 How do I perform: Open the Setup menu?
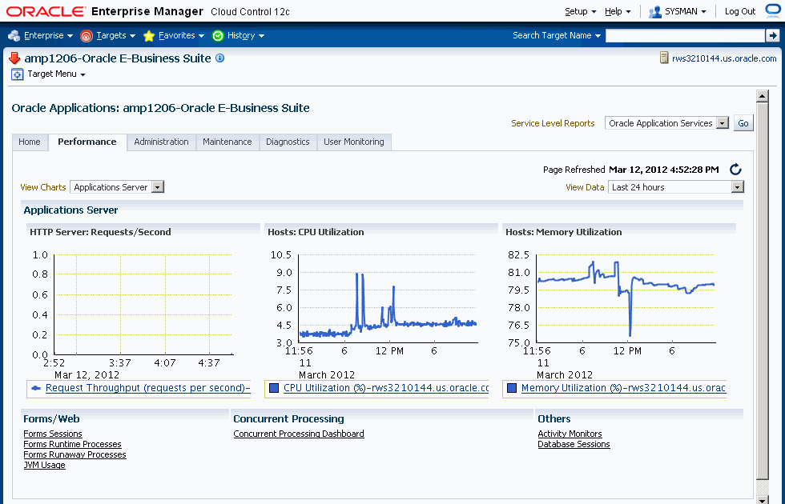[580, 11]
